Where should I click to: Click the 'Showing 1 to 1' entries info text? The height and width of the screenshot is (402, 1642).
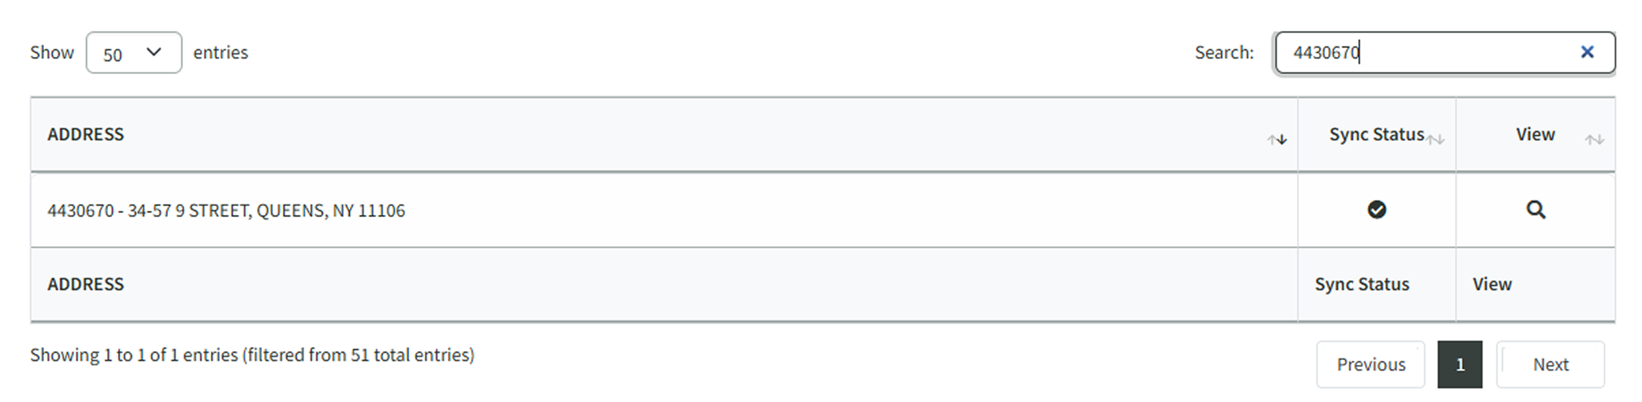coord(252,355)
